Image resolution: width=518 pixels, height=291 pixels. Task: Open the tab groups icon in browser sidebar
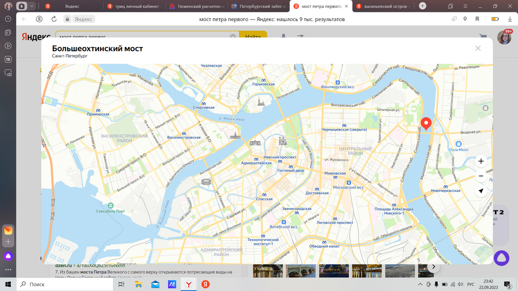pos(8,33)
